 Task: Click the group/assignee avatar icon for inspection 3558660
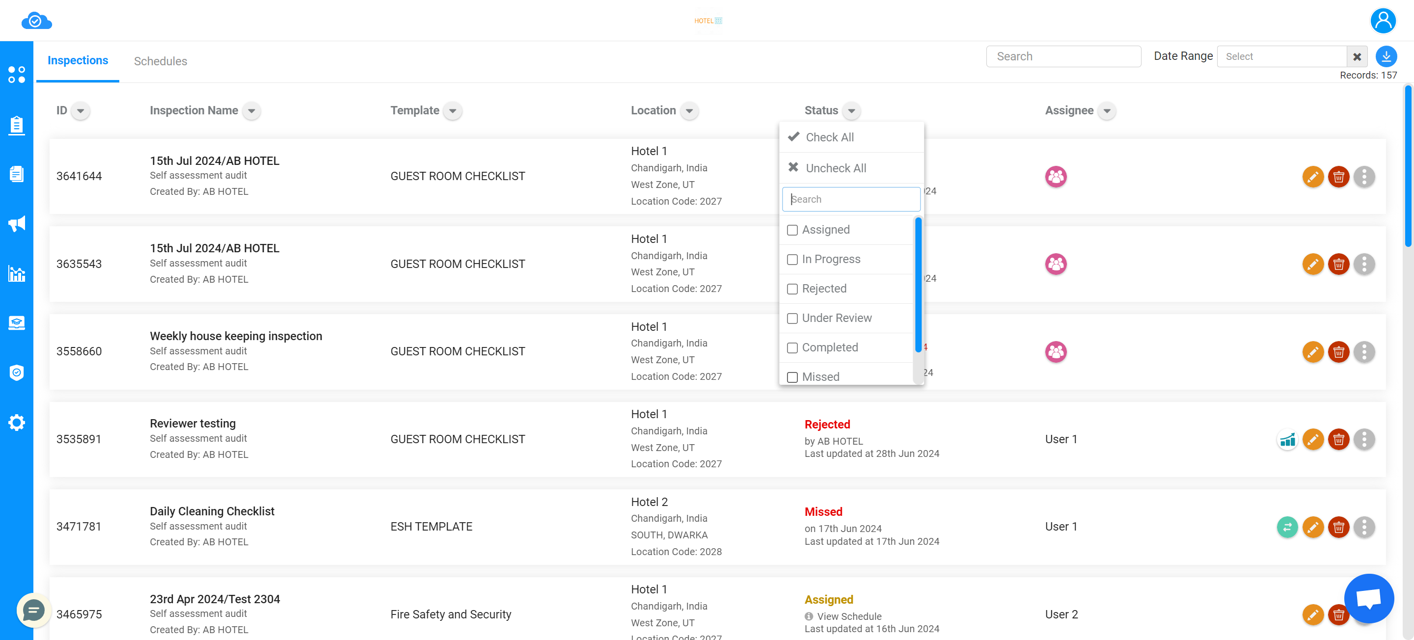click(1056, 351)
